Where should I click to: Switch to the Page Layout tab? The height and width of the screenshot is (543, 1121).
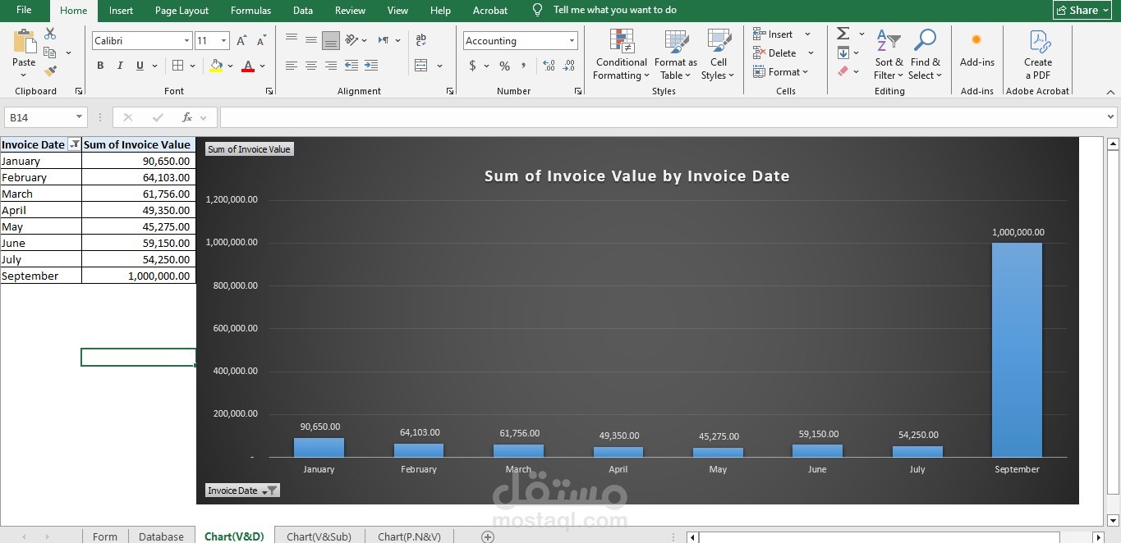(x=181, y=10)
